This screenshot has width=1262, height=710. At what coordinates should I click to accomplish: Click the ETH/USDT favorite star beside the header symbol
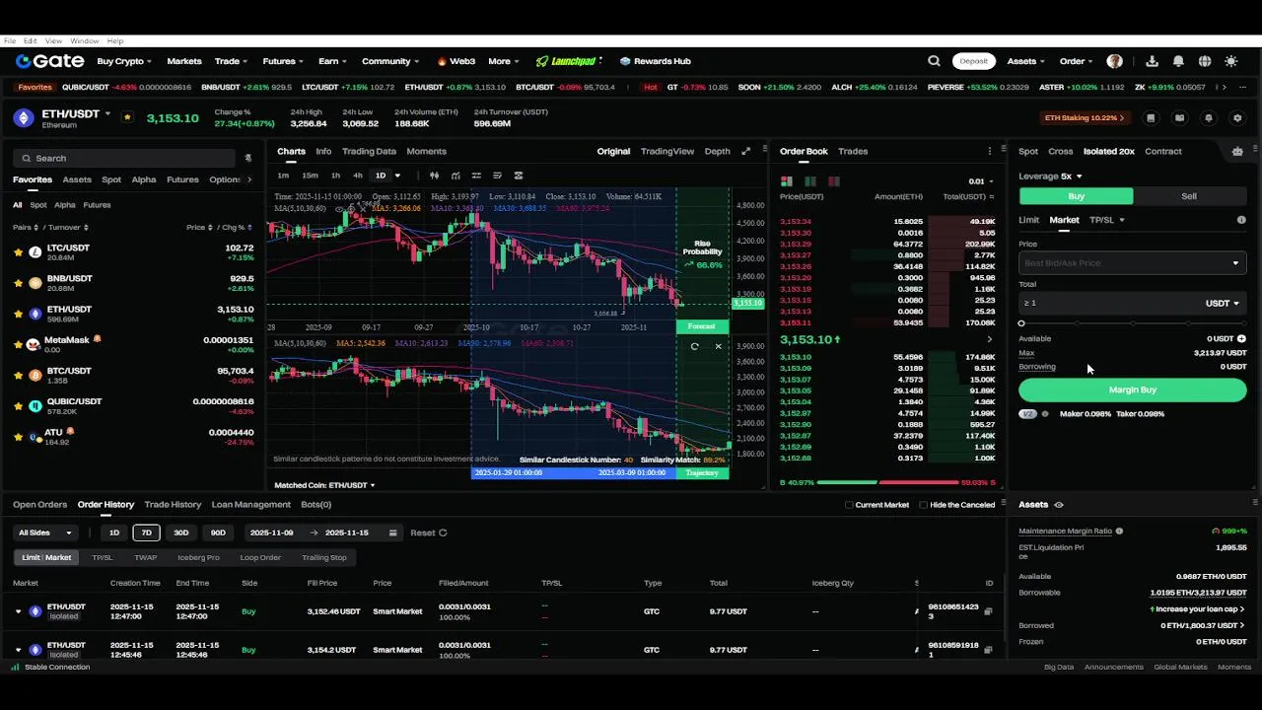(127, 116)
